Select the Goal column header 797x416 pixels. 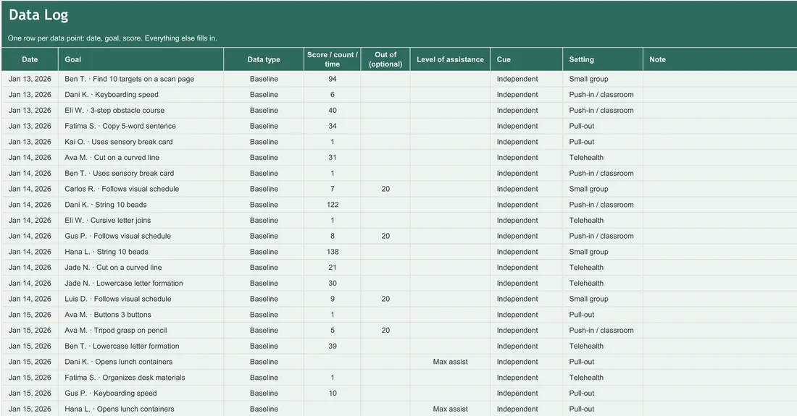(x=141, y=59)
